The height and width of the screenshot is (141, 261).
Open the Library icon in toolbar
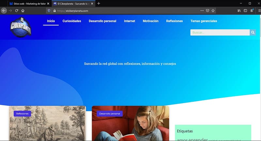(x=239, y=10)
